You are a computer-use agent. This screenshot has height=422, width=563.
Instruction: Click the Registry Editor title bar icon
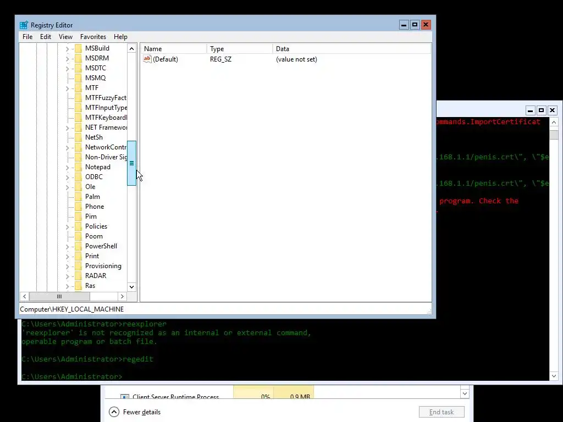(x=24, y=25)
